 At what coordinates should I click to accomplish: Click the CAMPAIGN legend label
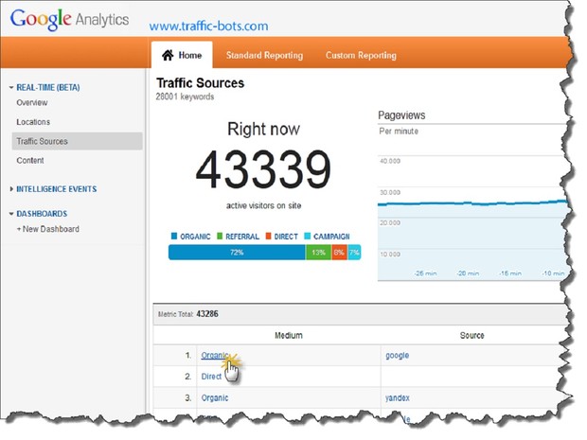click(331, 237)
